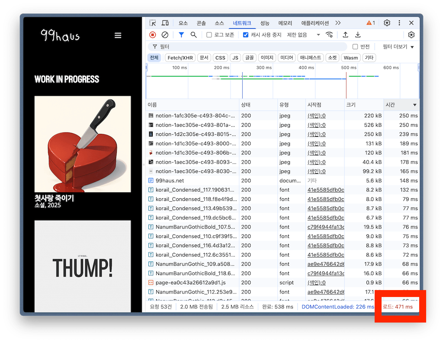
Task: Open the 99haus.net document request
Action: [x=170, y=181]
